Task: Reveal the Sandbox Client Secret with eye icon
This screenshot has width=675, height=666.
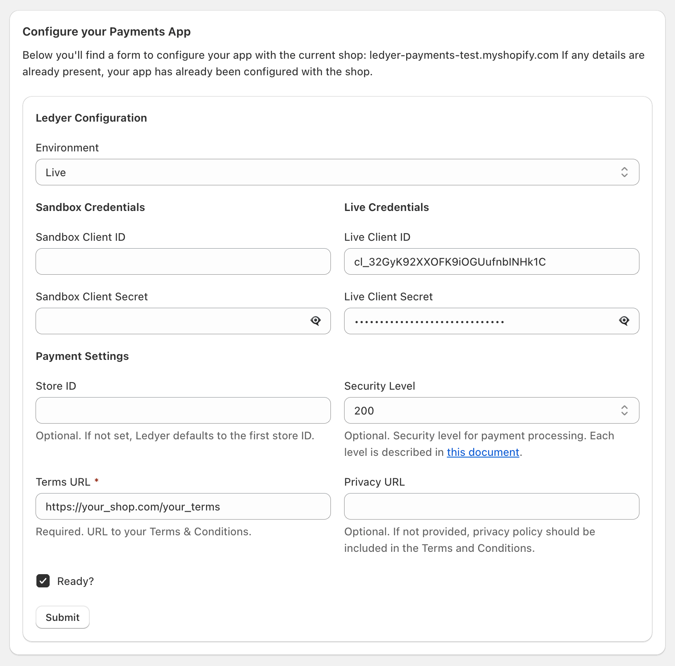Action: [x=316, y=321]
